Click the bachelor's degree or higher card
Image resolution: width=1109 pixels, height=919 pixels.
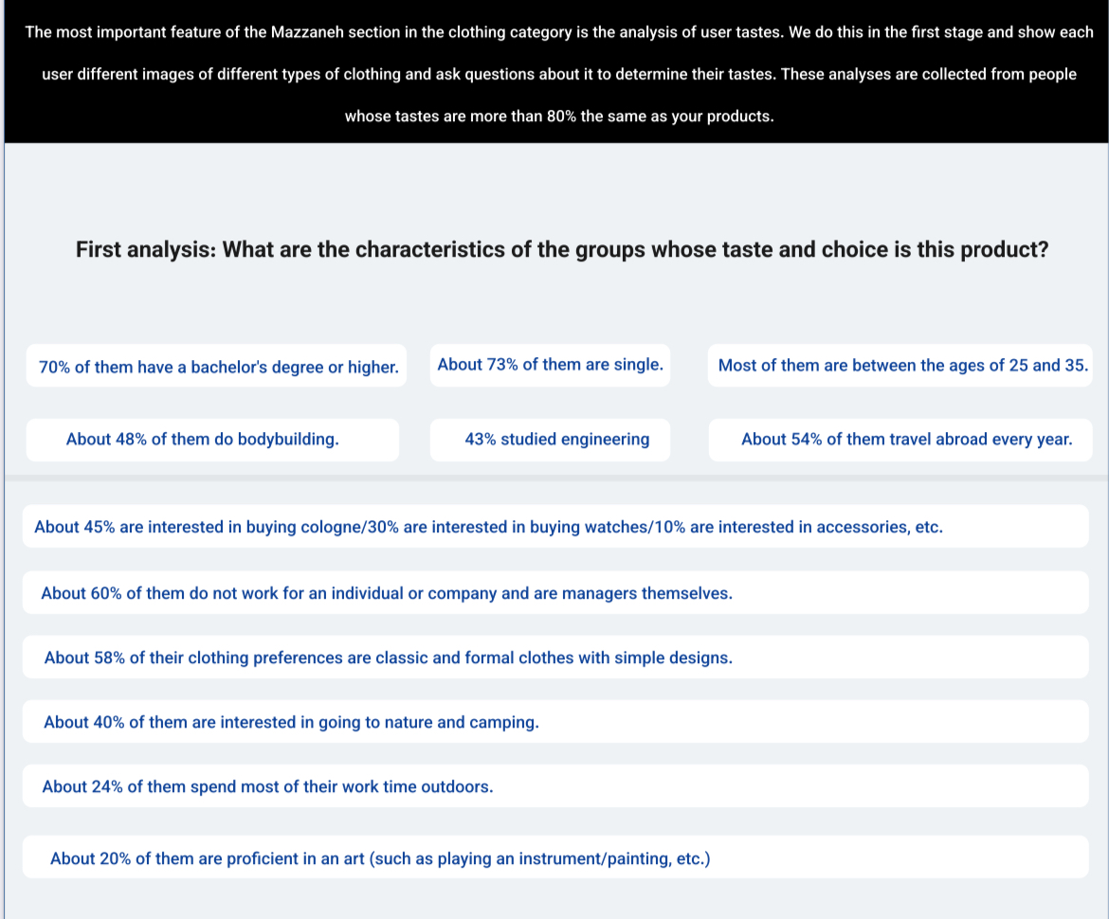click(218, 367)
